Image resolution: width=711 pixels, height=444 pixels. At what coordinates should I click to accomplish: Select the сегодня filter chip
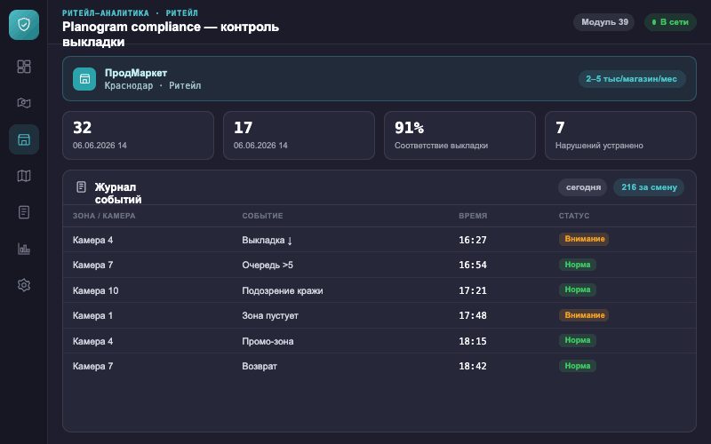583,187
